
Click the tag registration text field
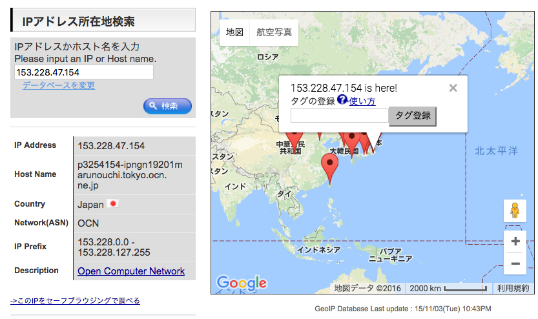click(340, 116)
